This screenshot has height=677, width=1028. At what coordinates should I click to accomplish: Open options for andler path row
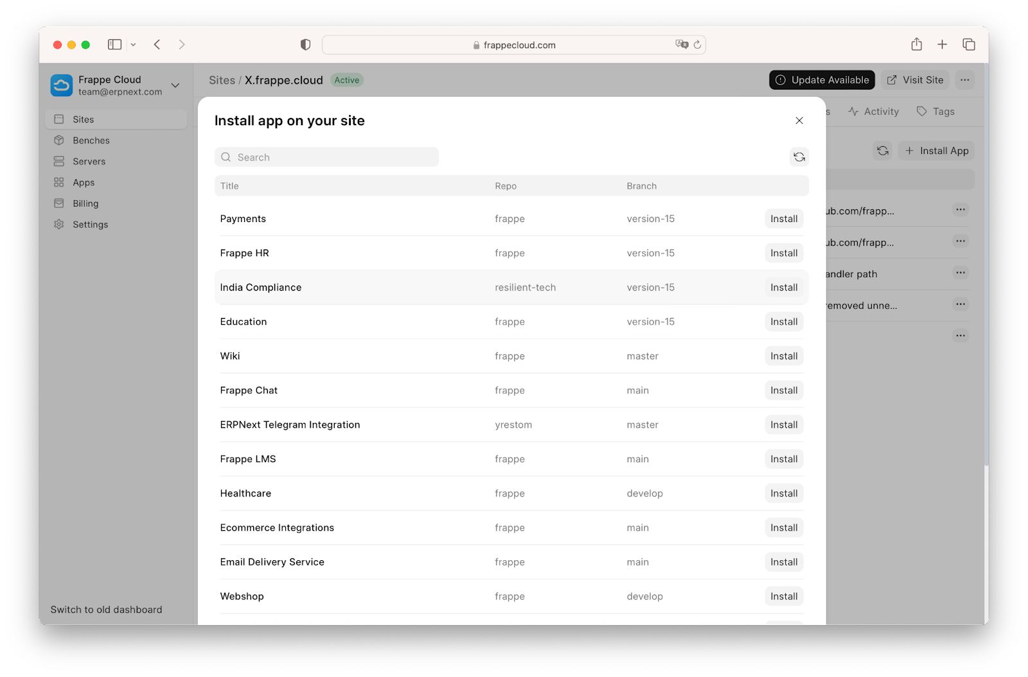[x=961, y=273]
